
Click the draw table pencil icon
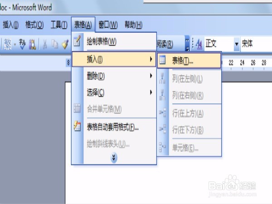pyautogui.click(x=77, y=41)
